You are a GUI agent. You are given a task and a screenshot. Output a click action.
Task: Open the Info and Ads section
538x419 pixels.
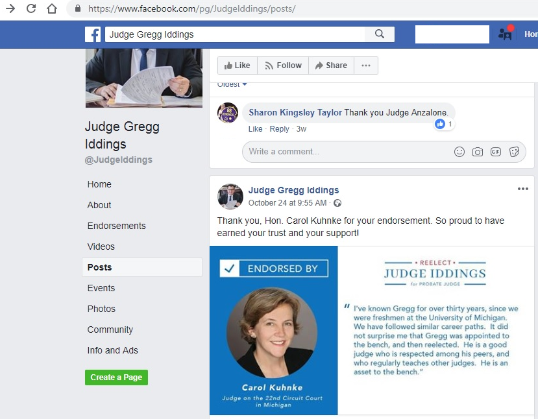click(x=112, y=350)
